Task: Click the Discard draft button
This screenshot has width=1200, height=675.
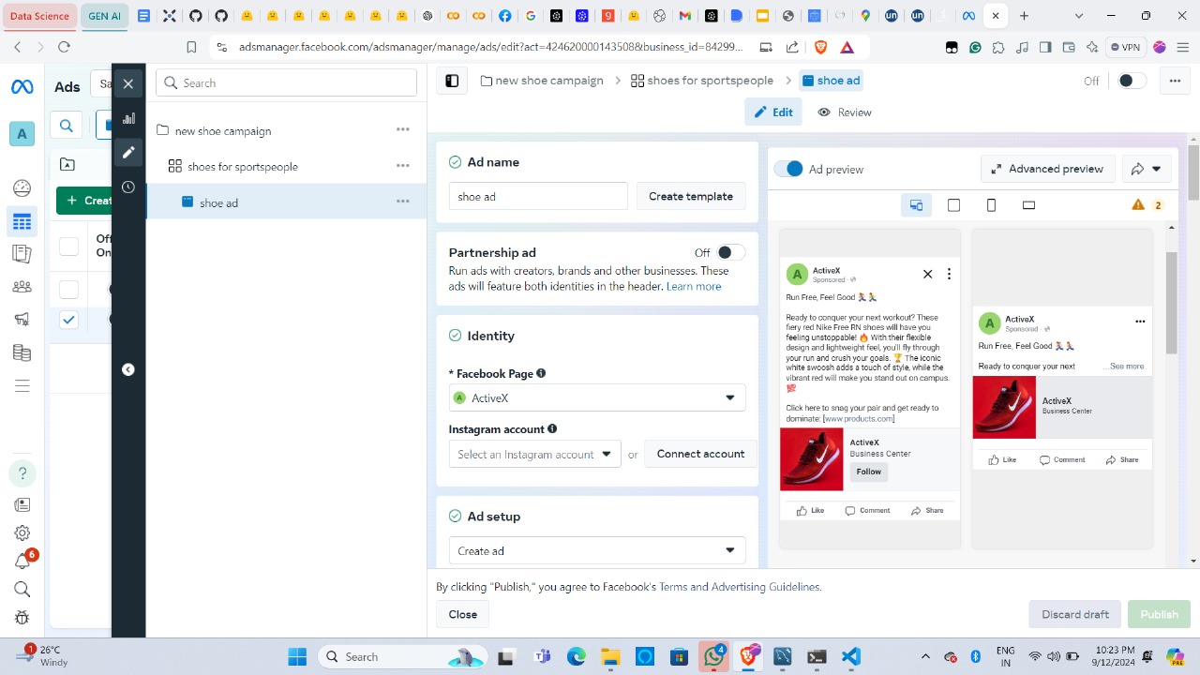Action: coord(1075,614)
